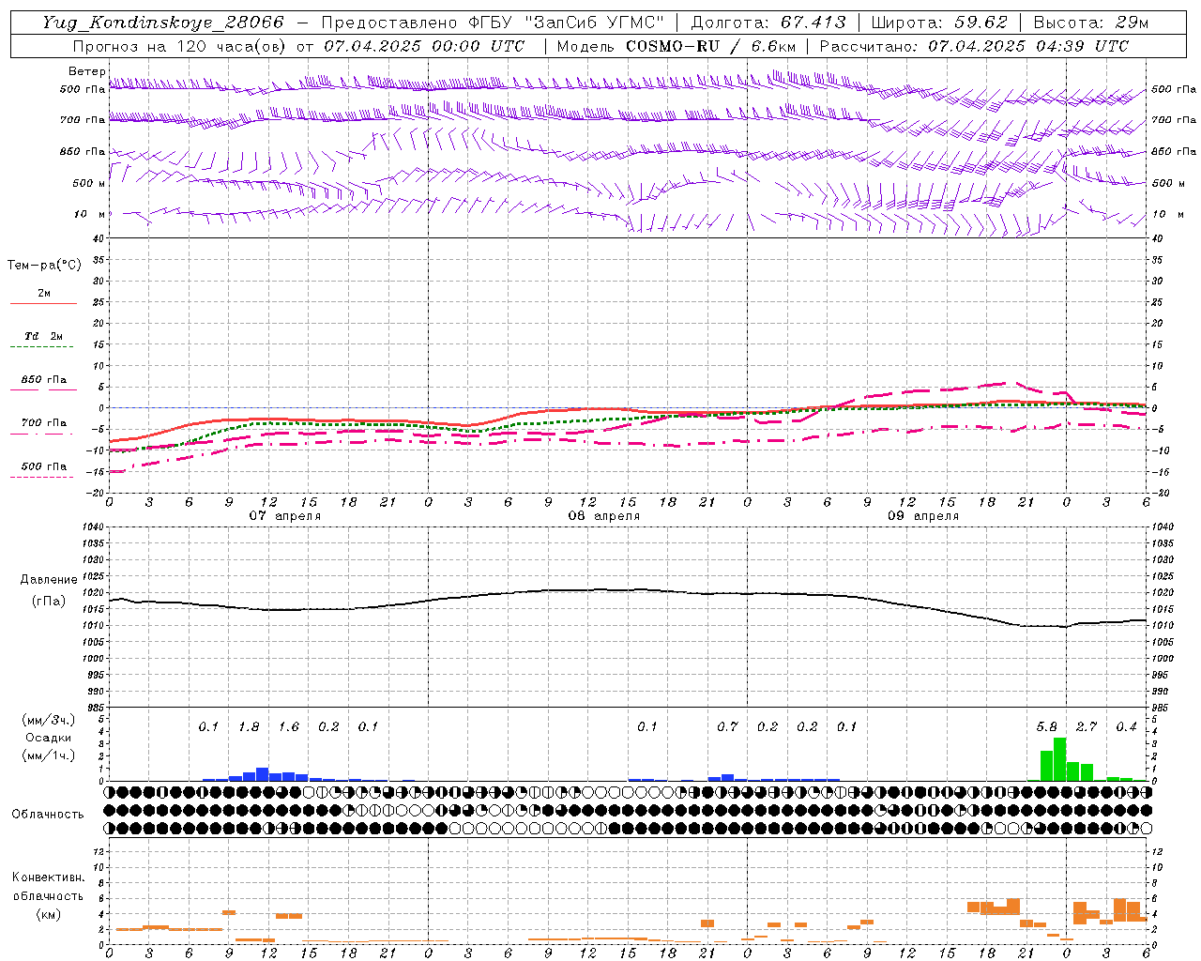The image size is (1201, 961).
Task: Click the 07 апреля date label
Action: [284, 516]
